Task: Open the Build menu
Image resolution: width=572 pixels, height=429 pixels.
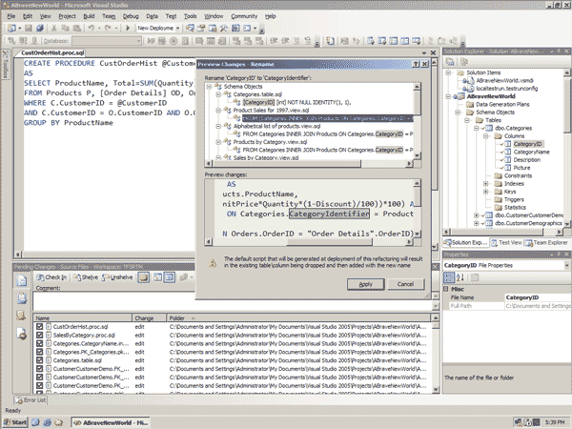Action: pyautogui.click(x=89, y=16)
